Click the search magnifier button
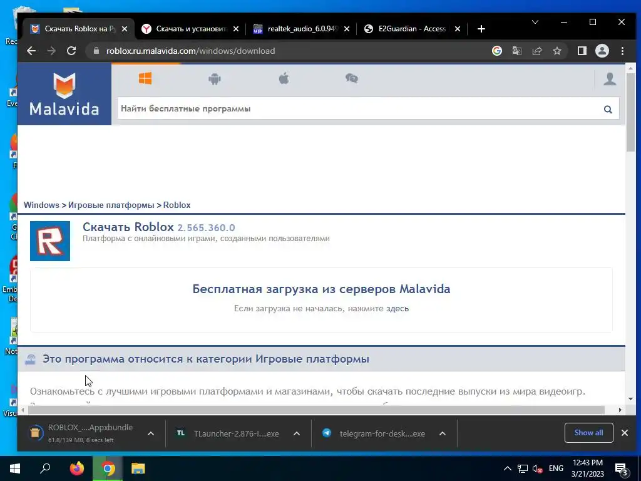Image resolution: width=641 pixels, height=481 pixels. [x=608, y=109]
